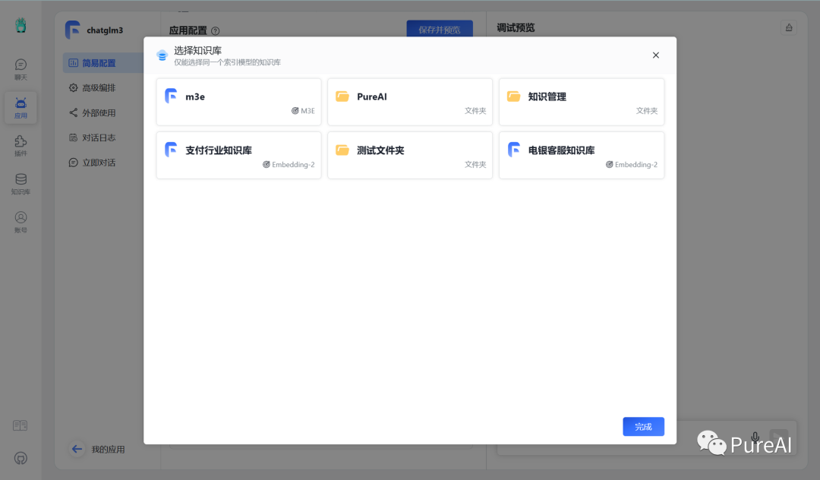Click the lock icon near 调试预览
The image size is (820, 480).
789,27
